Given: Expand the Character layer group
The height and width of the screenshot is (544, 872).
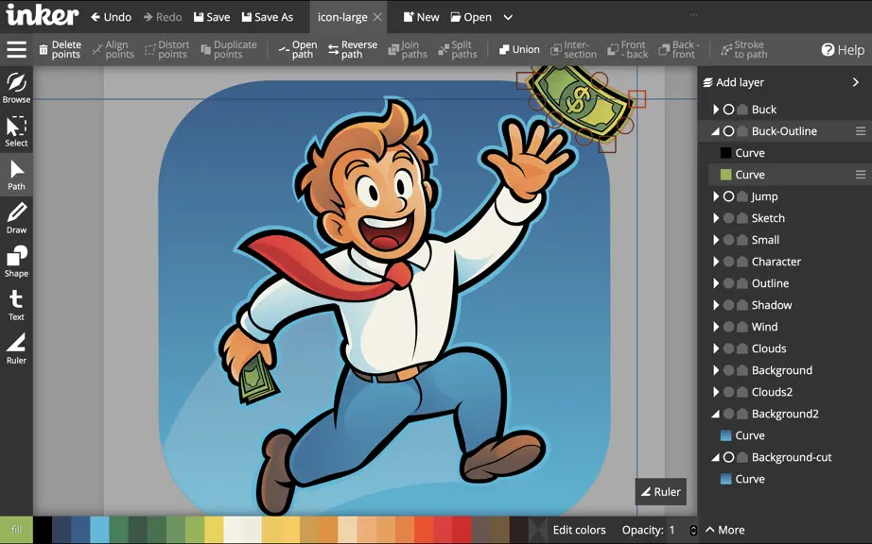Looking at the screenshot, I should click(716, 262).
